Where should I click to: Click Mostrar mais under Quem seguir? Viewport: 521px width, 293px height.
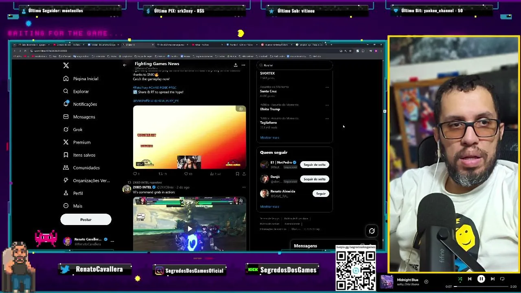269,207
